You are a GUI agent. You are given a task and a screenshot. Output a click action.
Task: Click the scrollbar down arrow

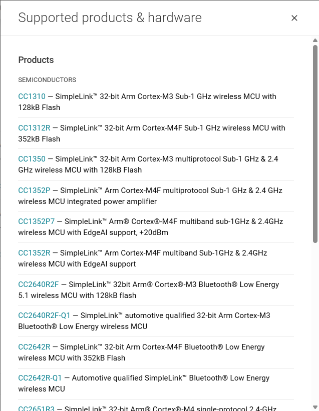pyautogui.click(x=315, y=407)
